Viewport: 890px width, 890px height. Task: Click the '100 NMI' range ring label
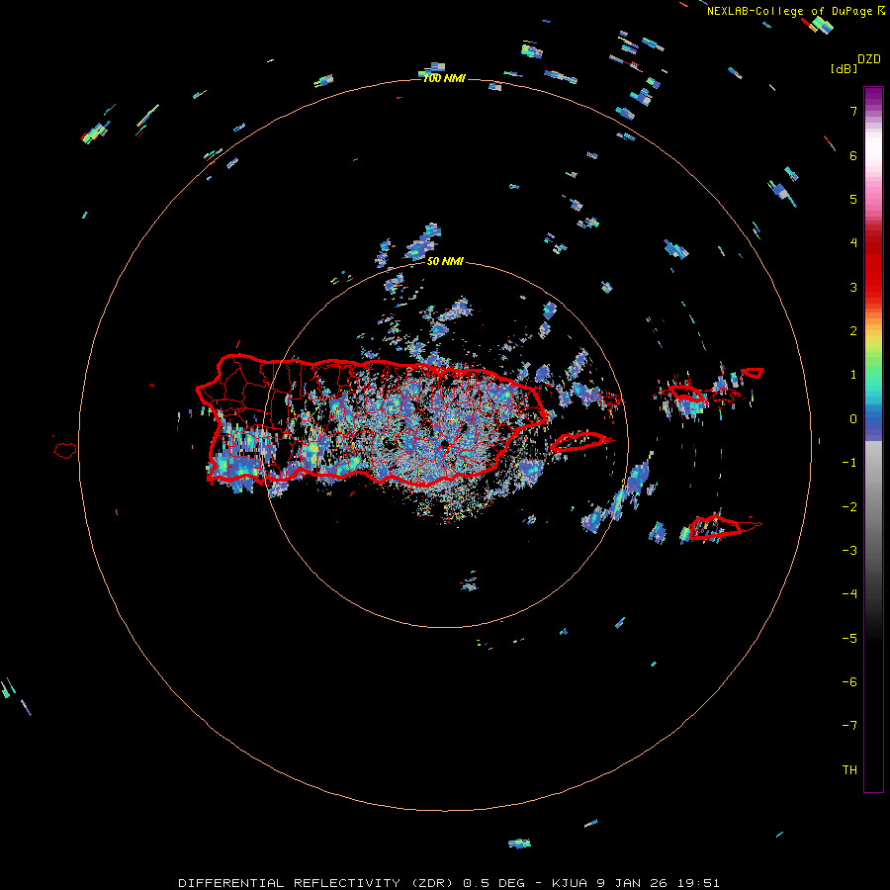point(444,78)
